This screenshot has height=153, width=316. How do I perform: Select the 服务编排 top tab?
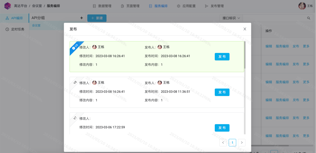tap(158, 6)
